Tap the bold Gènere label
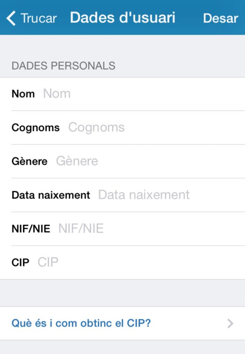 [29, 161]
